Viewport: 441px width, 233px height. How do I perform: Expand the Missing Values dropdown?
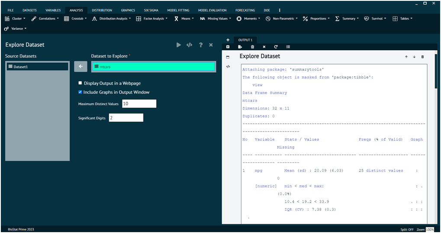coord(216,19)
